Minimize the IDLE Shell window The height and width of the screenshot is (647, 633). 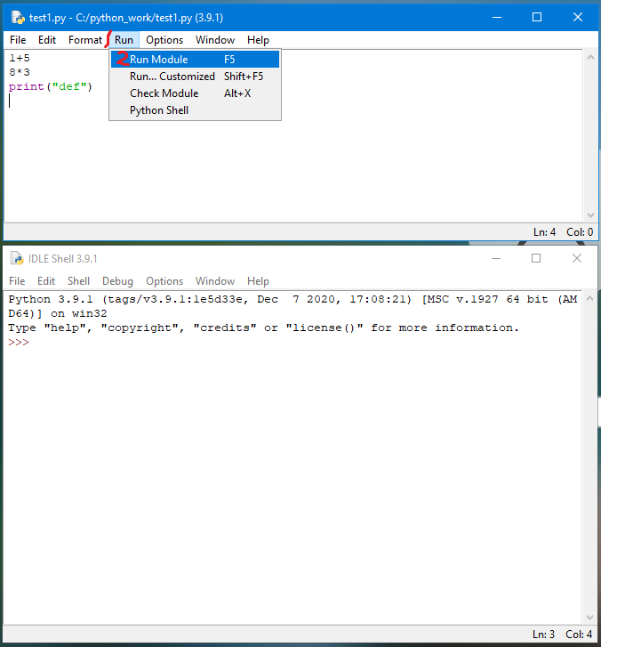click(495, 258)
